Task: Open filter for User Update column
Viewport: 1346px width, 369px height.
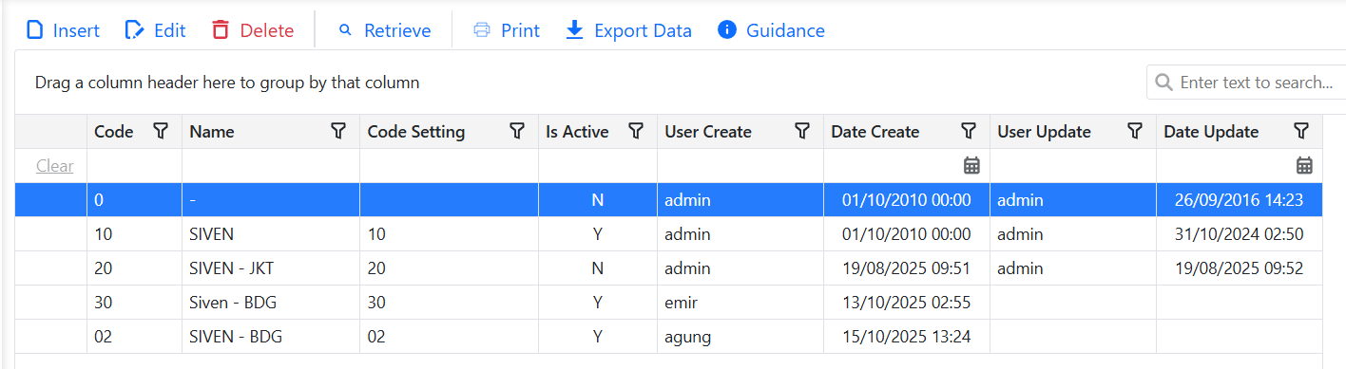Action: pos(1135,131)
